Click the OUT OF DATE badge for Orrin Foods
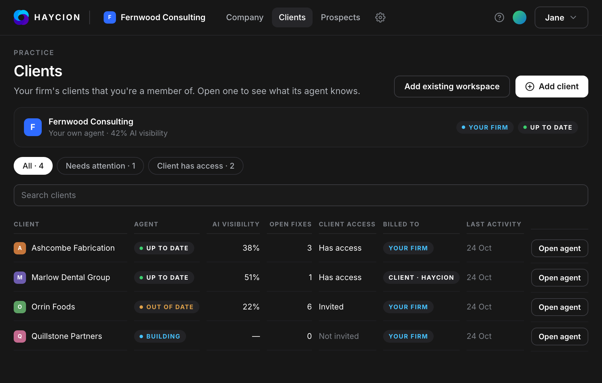Image resolution: width=602 pixels, height=383 pixels. [167, 307]
